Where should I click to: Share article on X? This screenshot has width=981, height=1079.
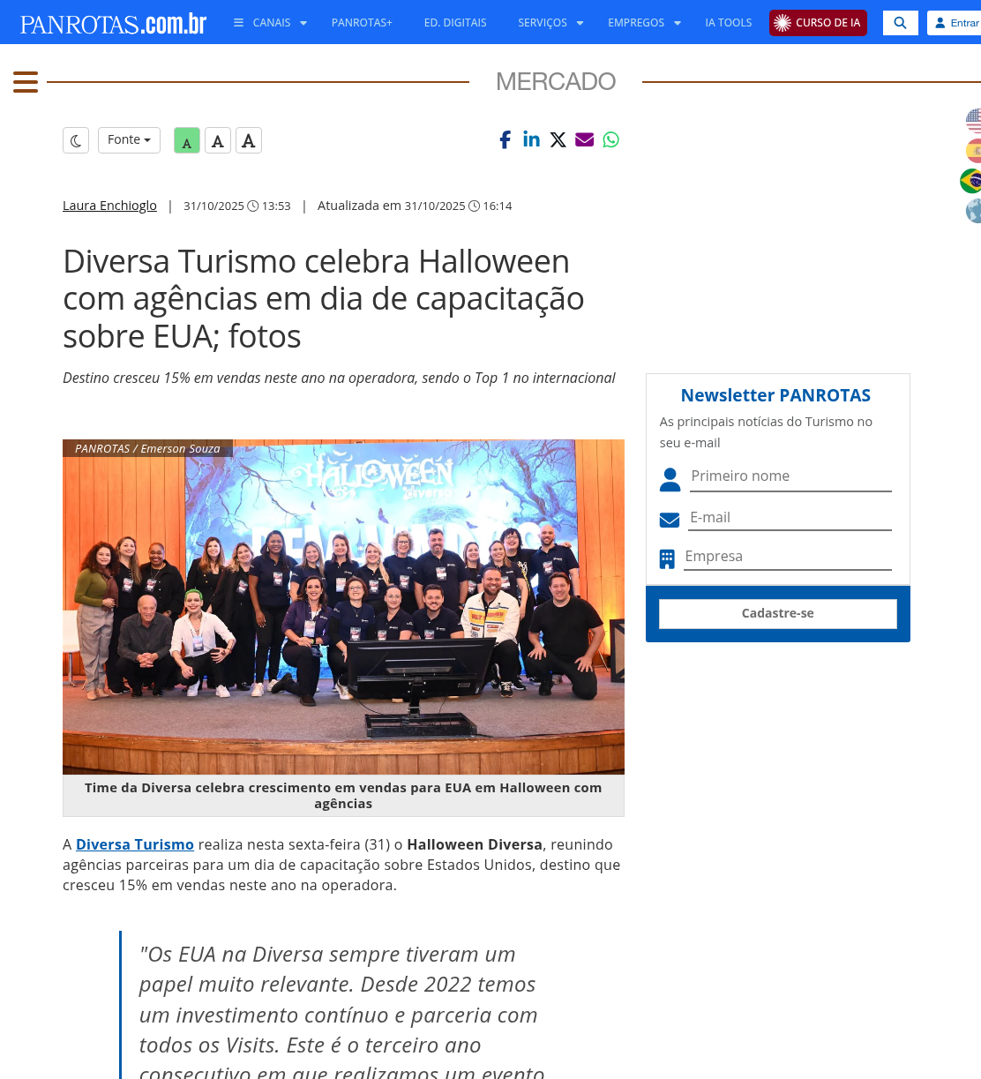click(558, 139)
